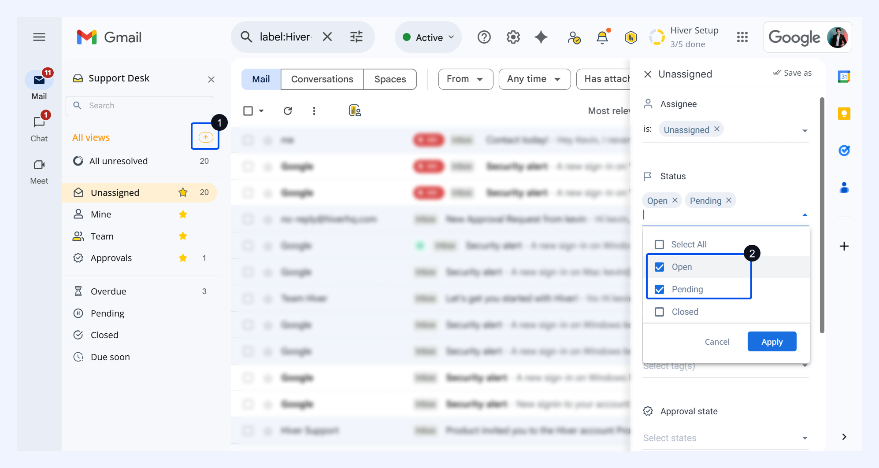Unstar the Team view
Image resolution: width=879 pixels, height=468 pixels.
pos(183,236)
